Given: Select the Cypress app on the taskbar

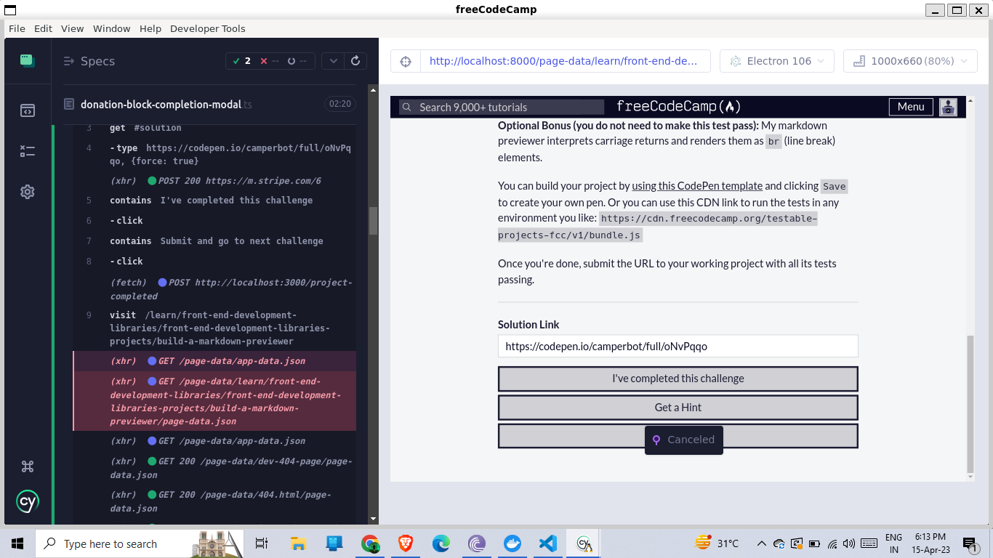Looking at the screenshot, I should pyautogui.click(x=584, y=543).
